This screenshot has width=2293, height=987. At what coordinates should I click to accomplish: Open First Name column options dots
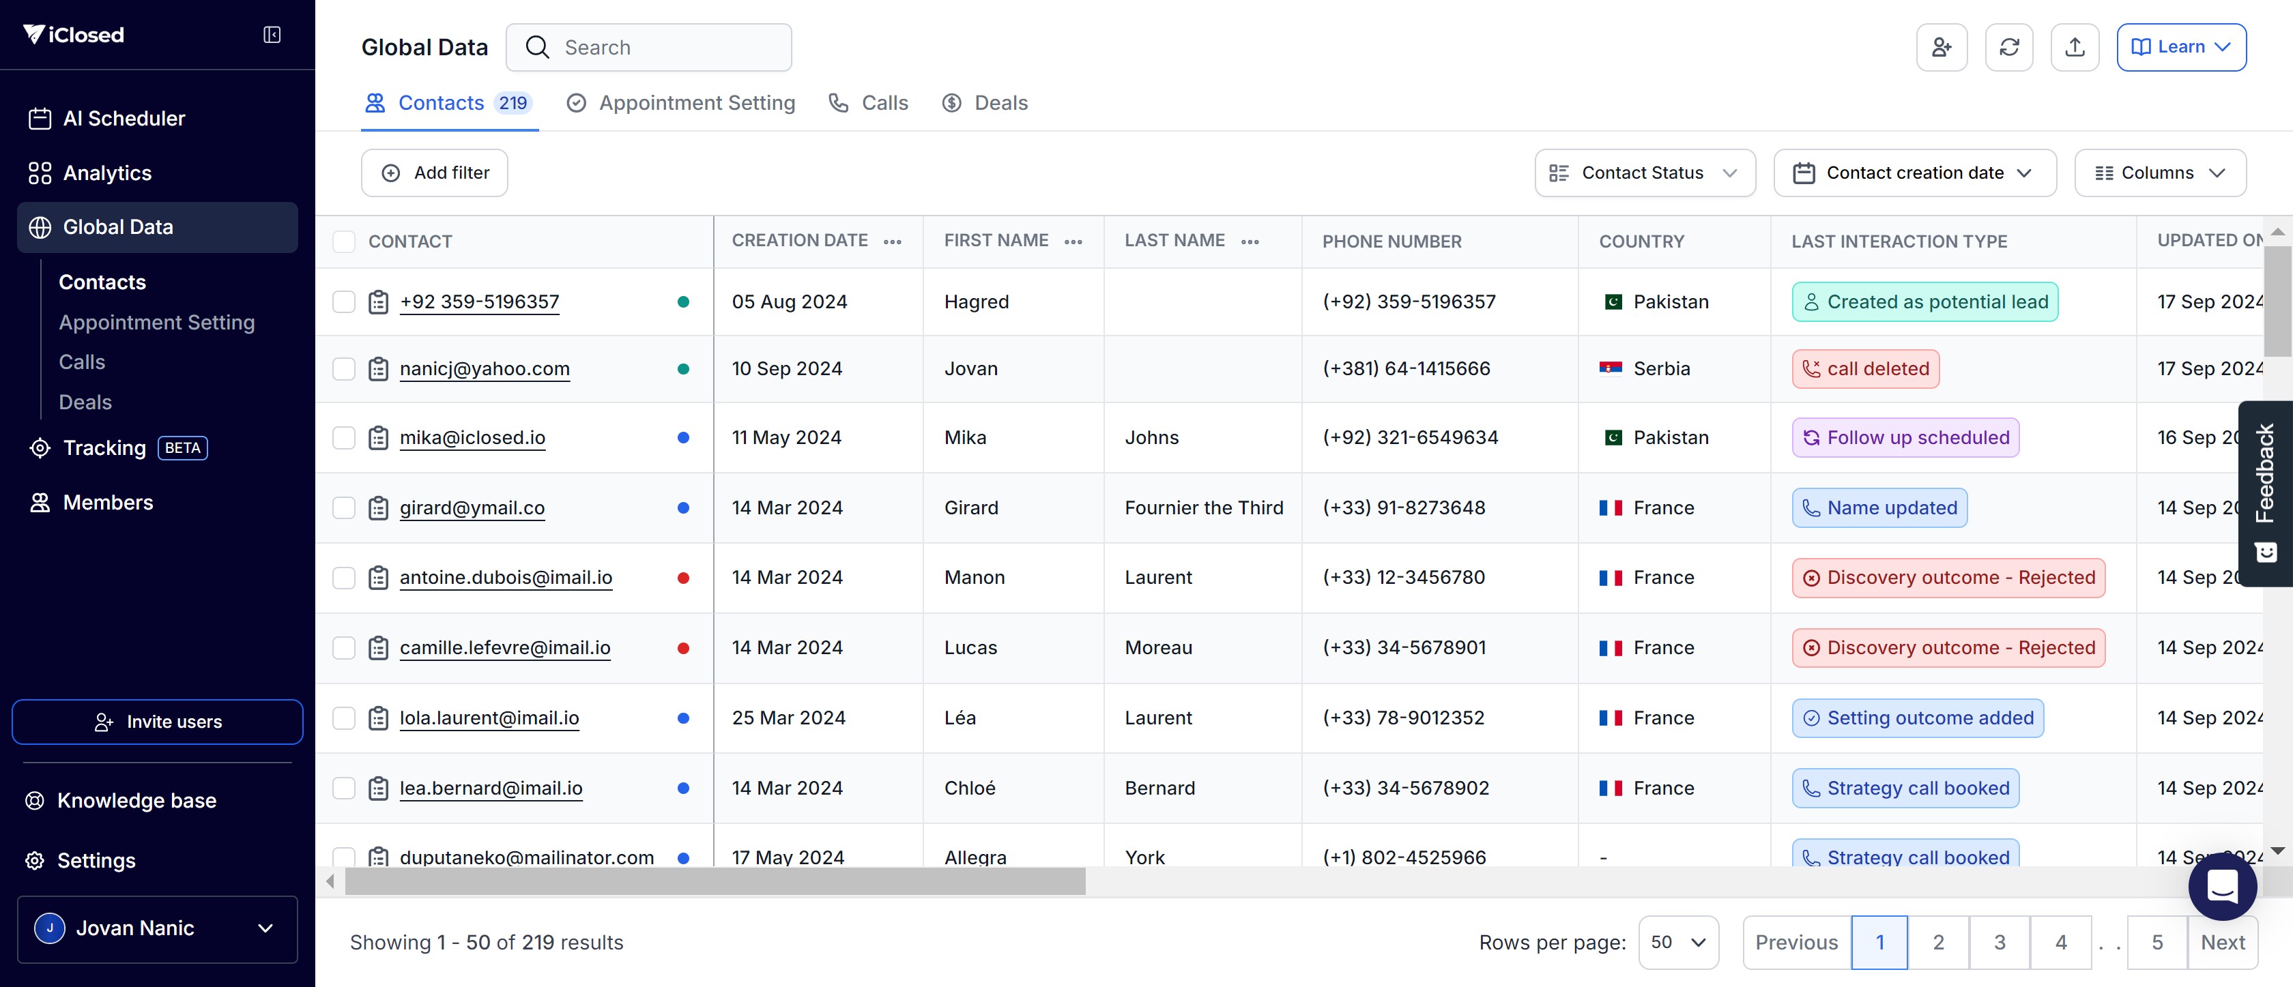1073,242
